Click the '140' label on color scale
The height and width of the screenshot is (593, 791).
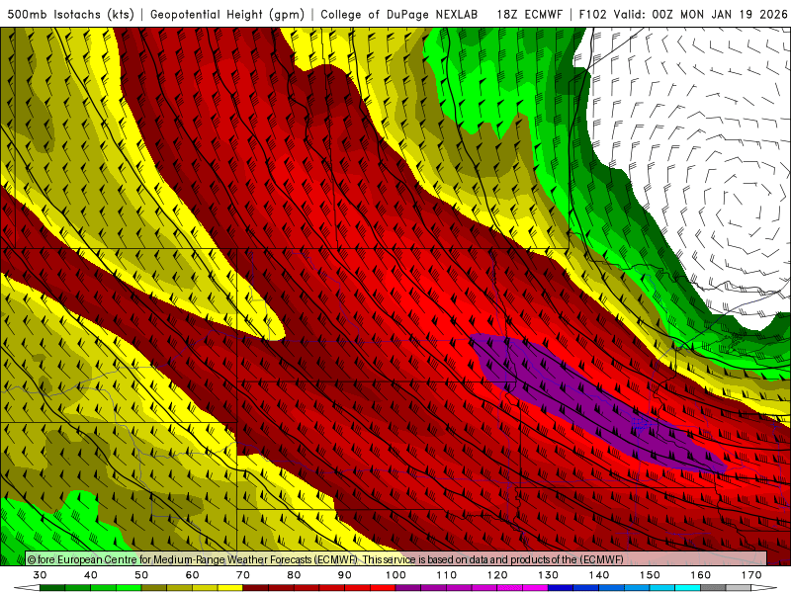(599, 575)
